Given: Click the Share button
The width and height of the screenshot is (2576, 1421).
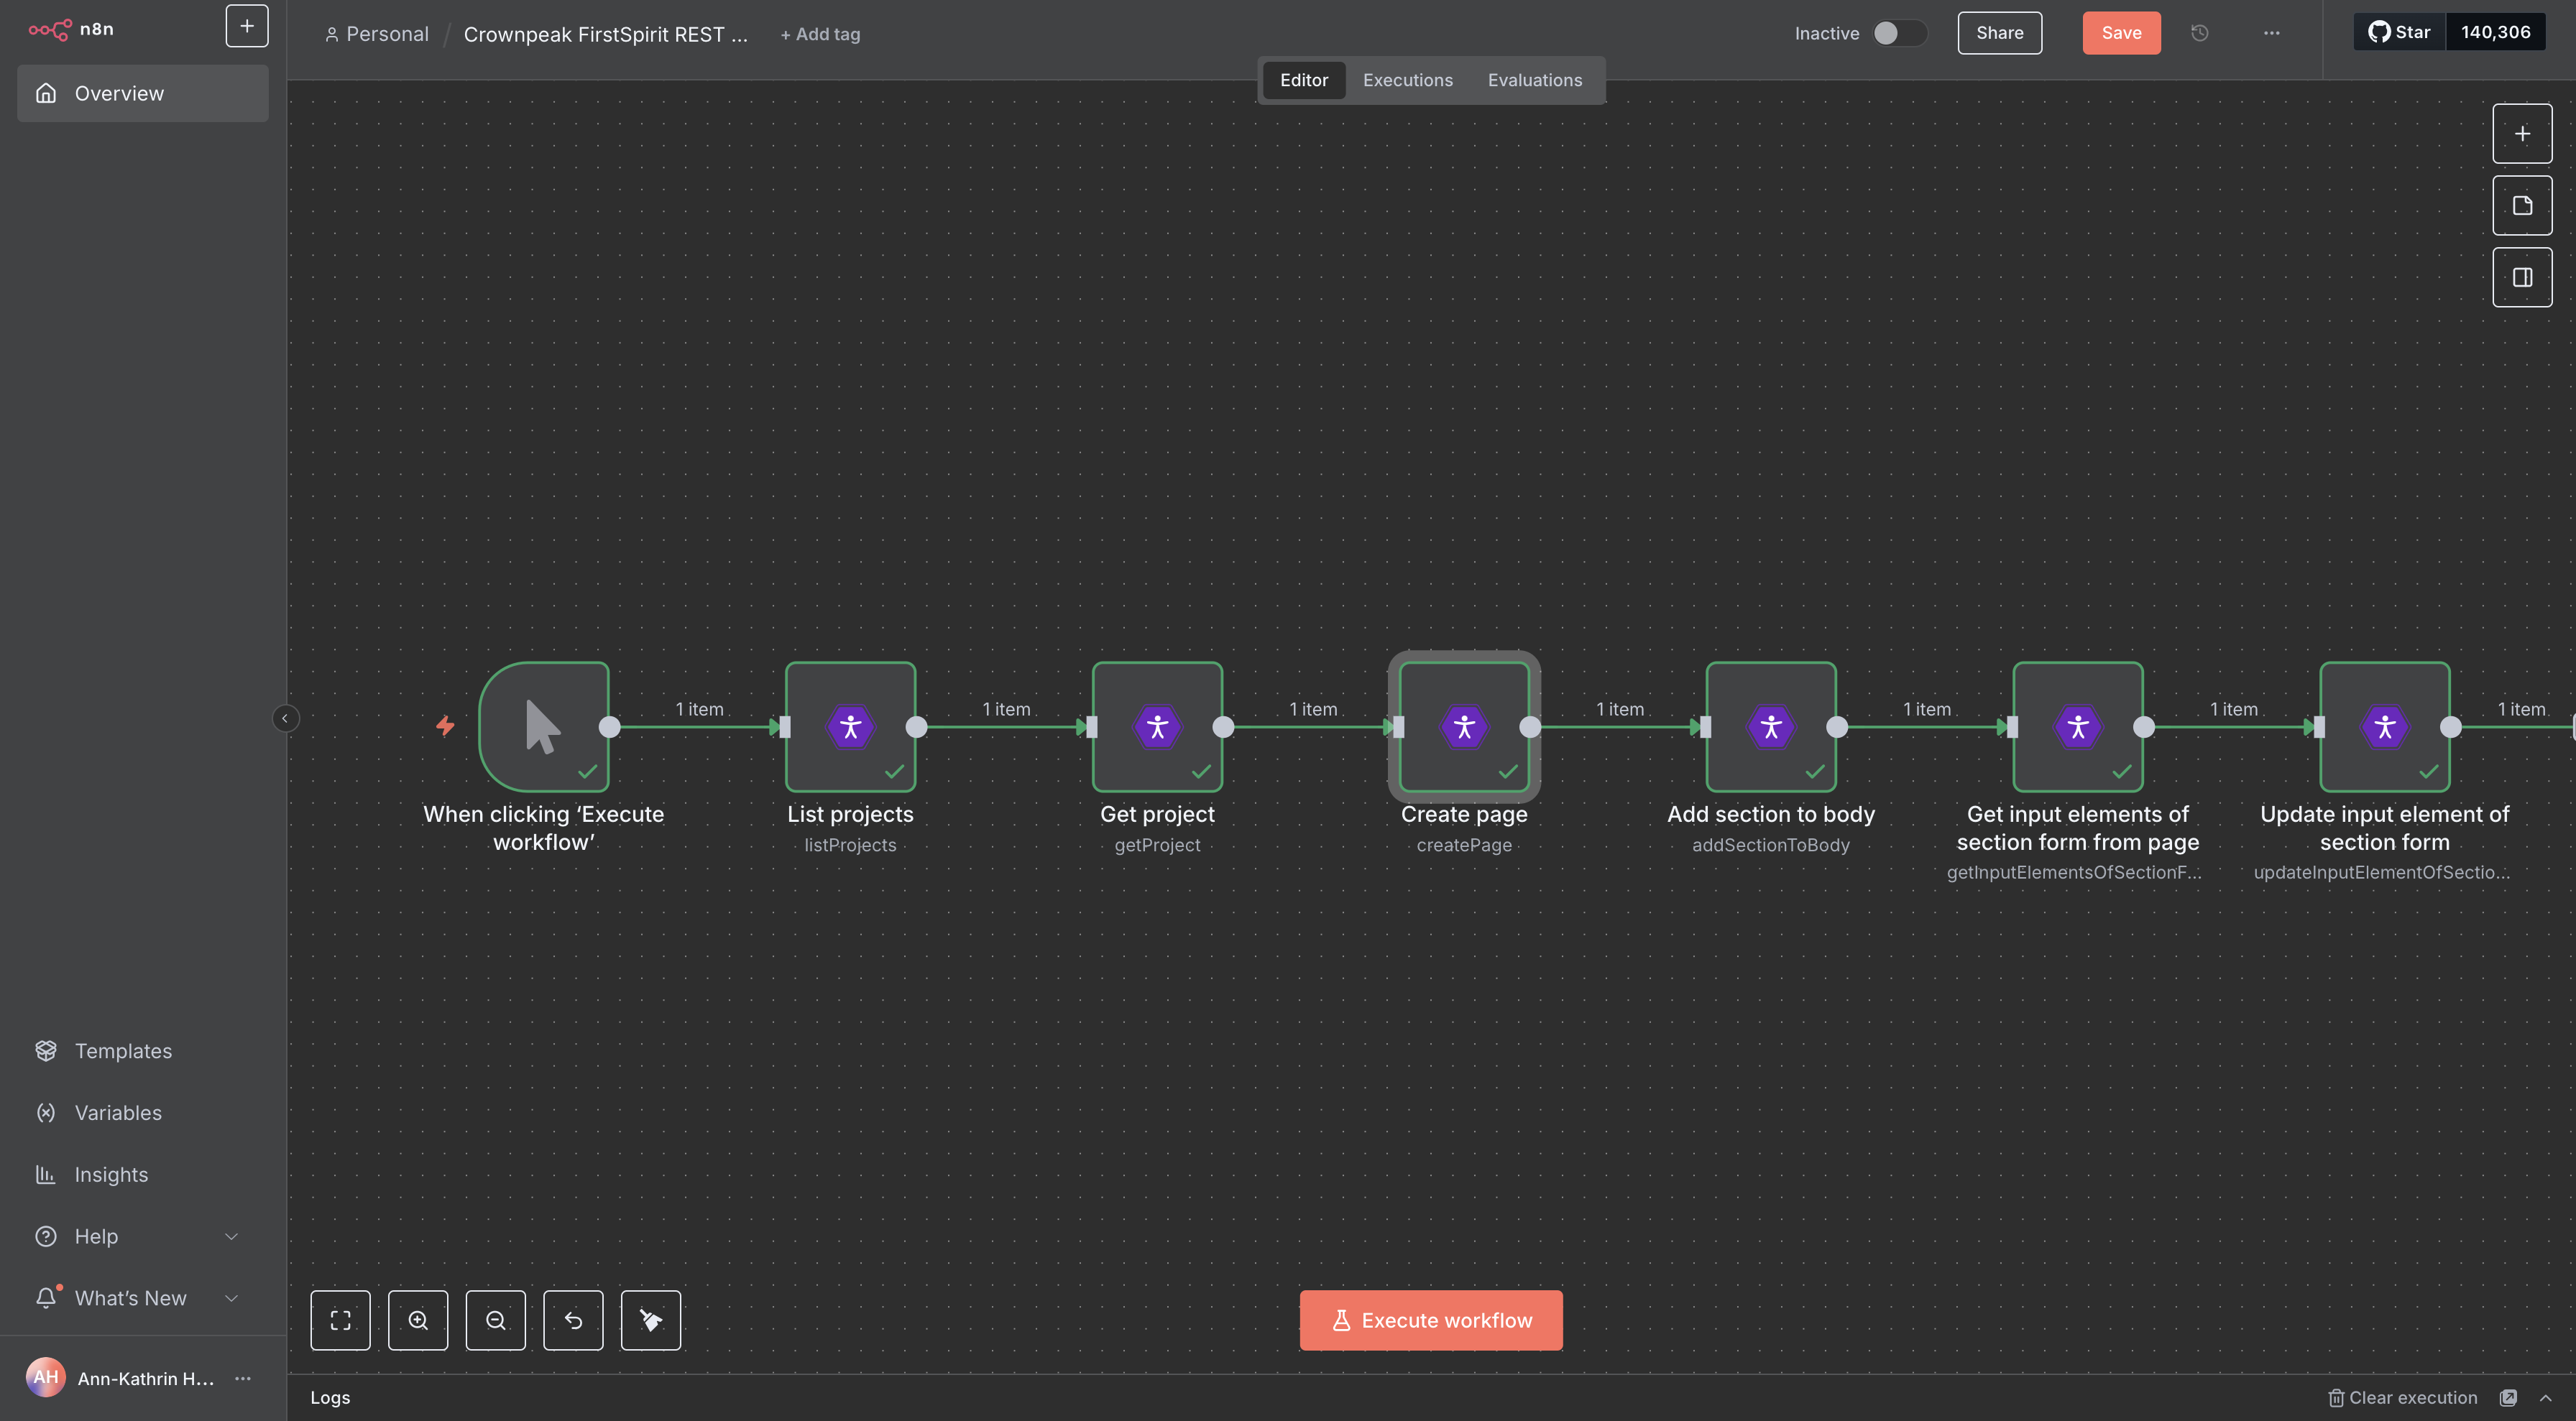Looking at the screenshot, I should tap(1999, 33).
